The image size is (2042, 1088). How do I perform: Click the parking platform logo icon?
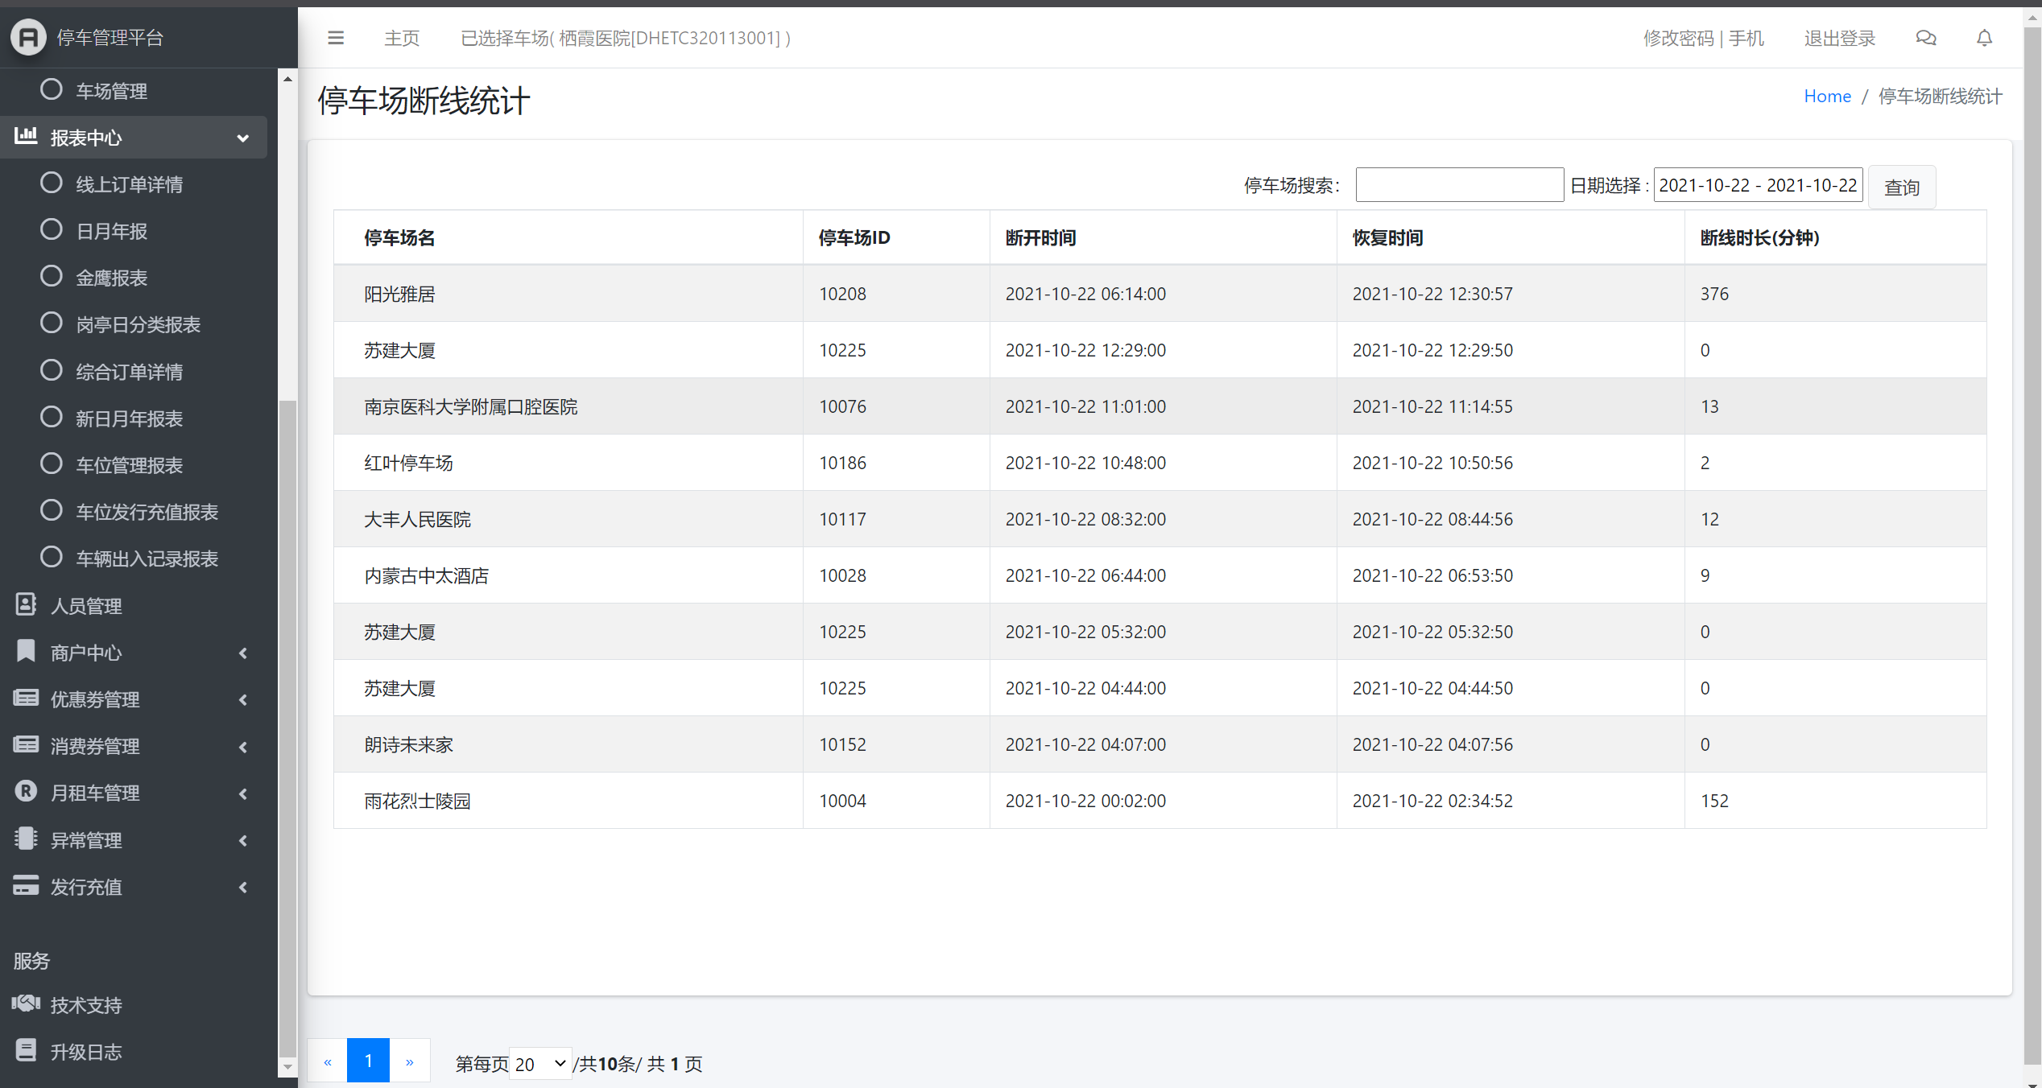tap(28, 37)
